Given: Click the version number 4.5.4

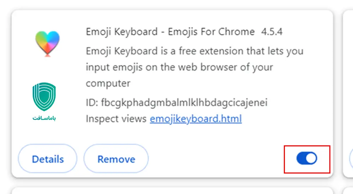Looking at the screenshot, I should point(272,32).
